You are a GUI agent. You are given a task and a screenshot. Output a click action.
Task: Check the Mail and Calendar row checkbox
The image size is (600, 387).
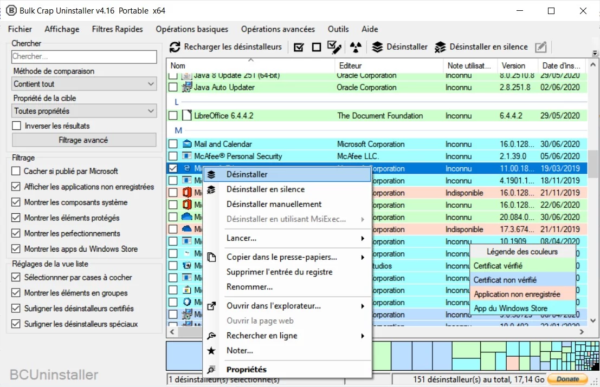(173, 144)
